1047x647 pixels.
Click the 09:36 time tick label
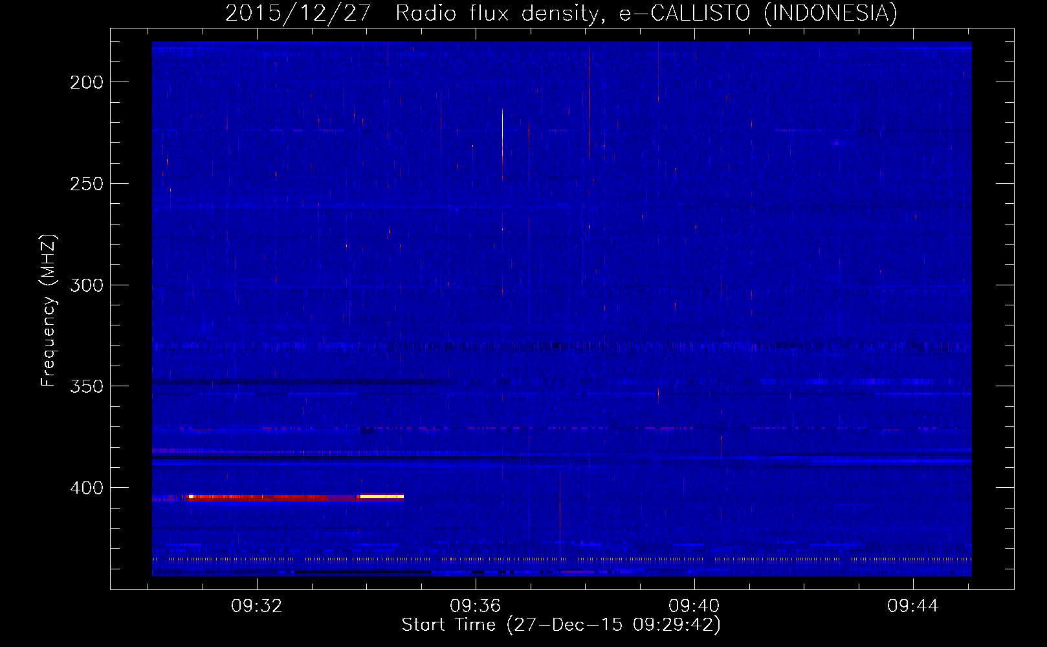pyautogui.click(x=476, y=606)
